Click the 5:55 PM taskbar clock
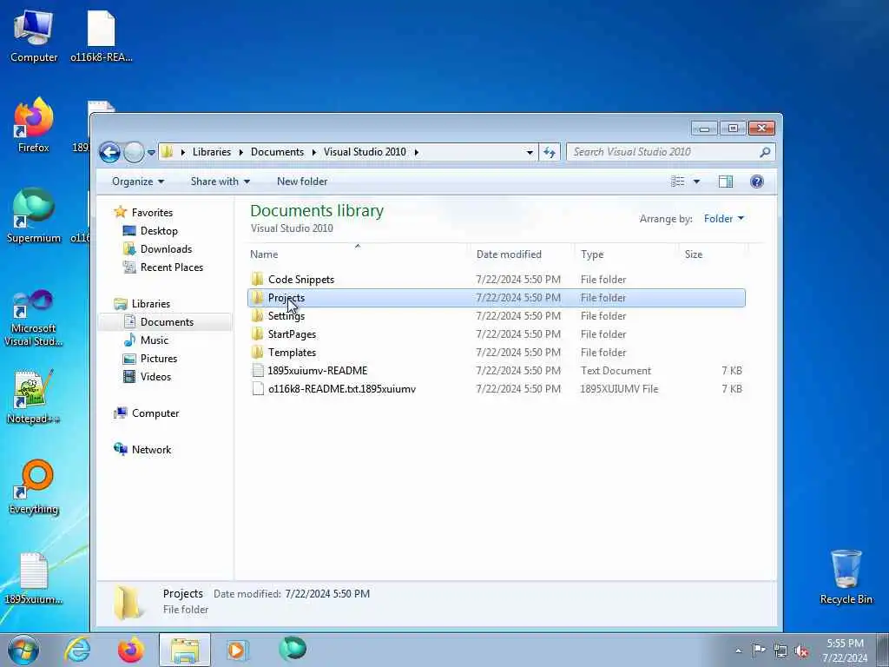This screenshot has width=889, height=667. [x=845, y=650]
